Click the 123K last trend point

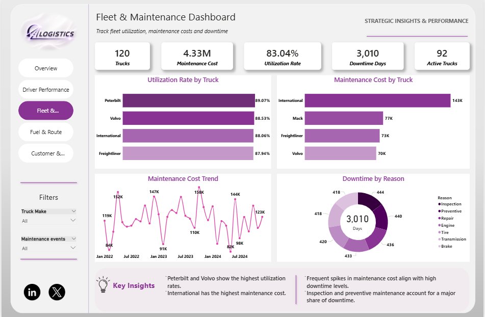(x=262, y=217)
